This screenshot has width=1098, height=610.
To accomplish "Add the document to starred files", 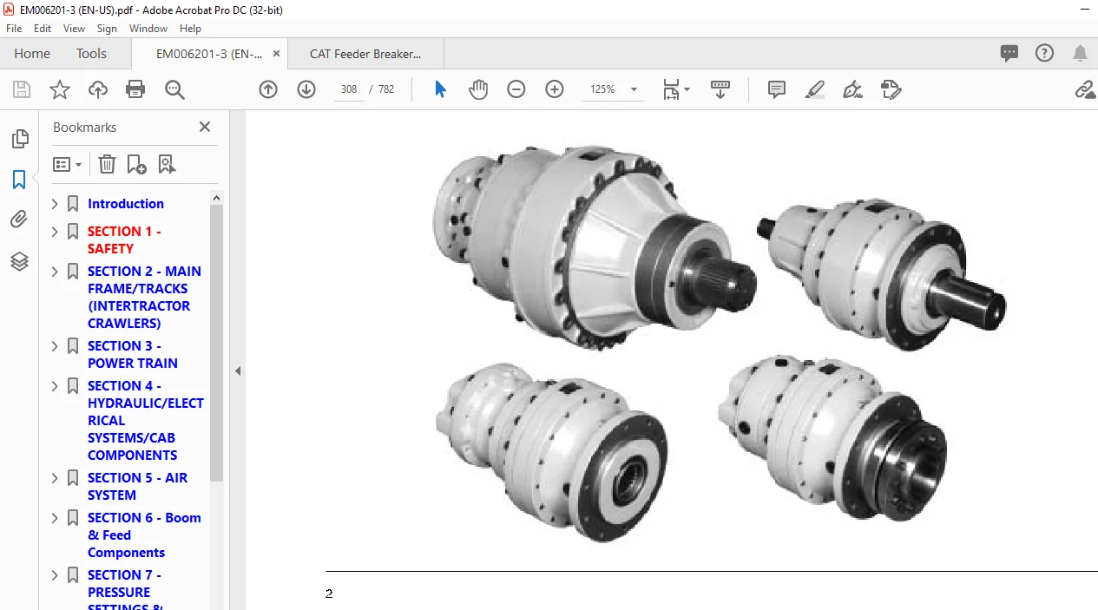I will point(59,89).
